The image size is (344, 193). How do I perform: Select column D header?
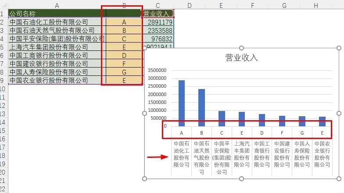tap(190, 5)
